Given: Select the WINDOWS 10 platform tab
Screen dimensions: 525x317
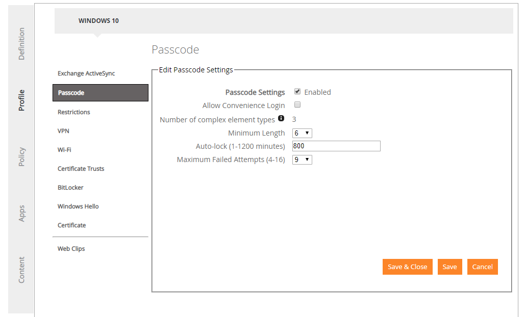Looking at the screenshot, I should click(x=98, y=21).
